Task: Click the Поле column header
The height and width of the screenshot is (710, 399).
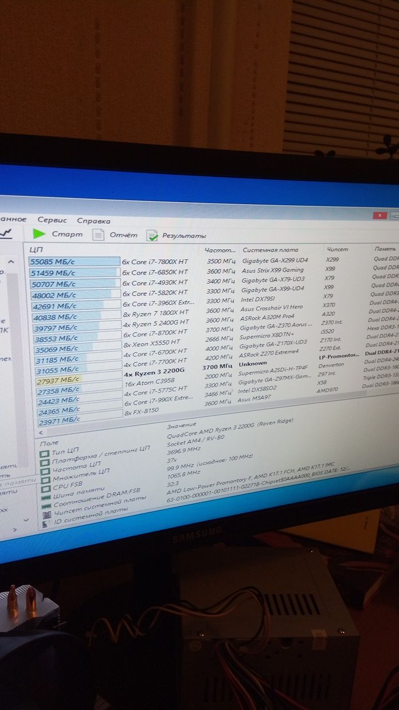Action: pos(49,443)
